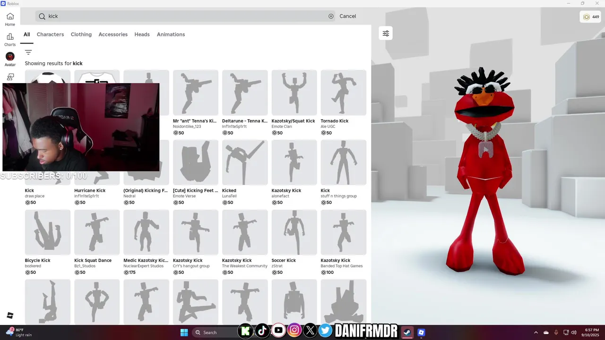Viewport: 605px width, 340px height.
Task: Select the Kicked emote by LunaTeil
Action: 245,162
